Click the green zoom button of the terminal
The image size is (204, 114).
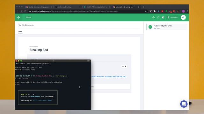(x=21, y=61)
